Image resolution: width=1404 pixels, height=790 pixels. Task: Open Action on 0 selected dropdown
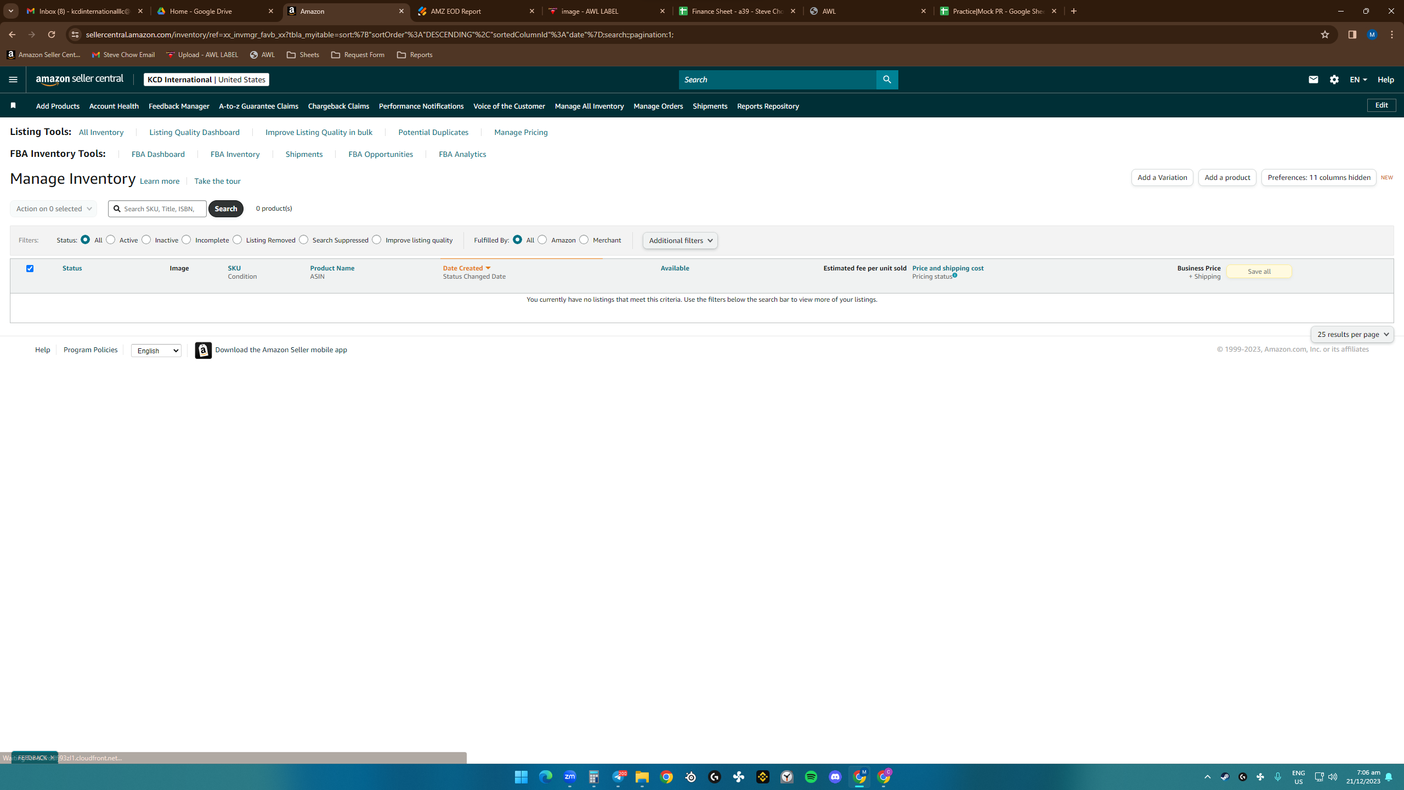click(53, 208)
